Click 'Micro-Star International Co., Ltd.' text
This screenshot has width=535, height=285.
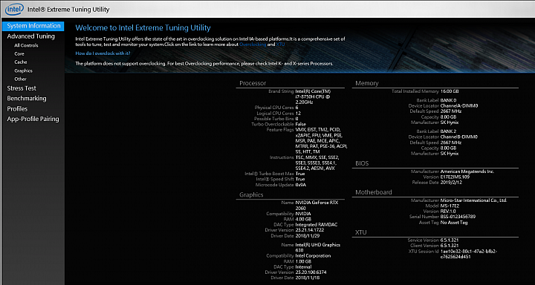(473, 200)
